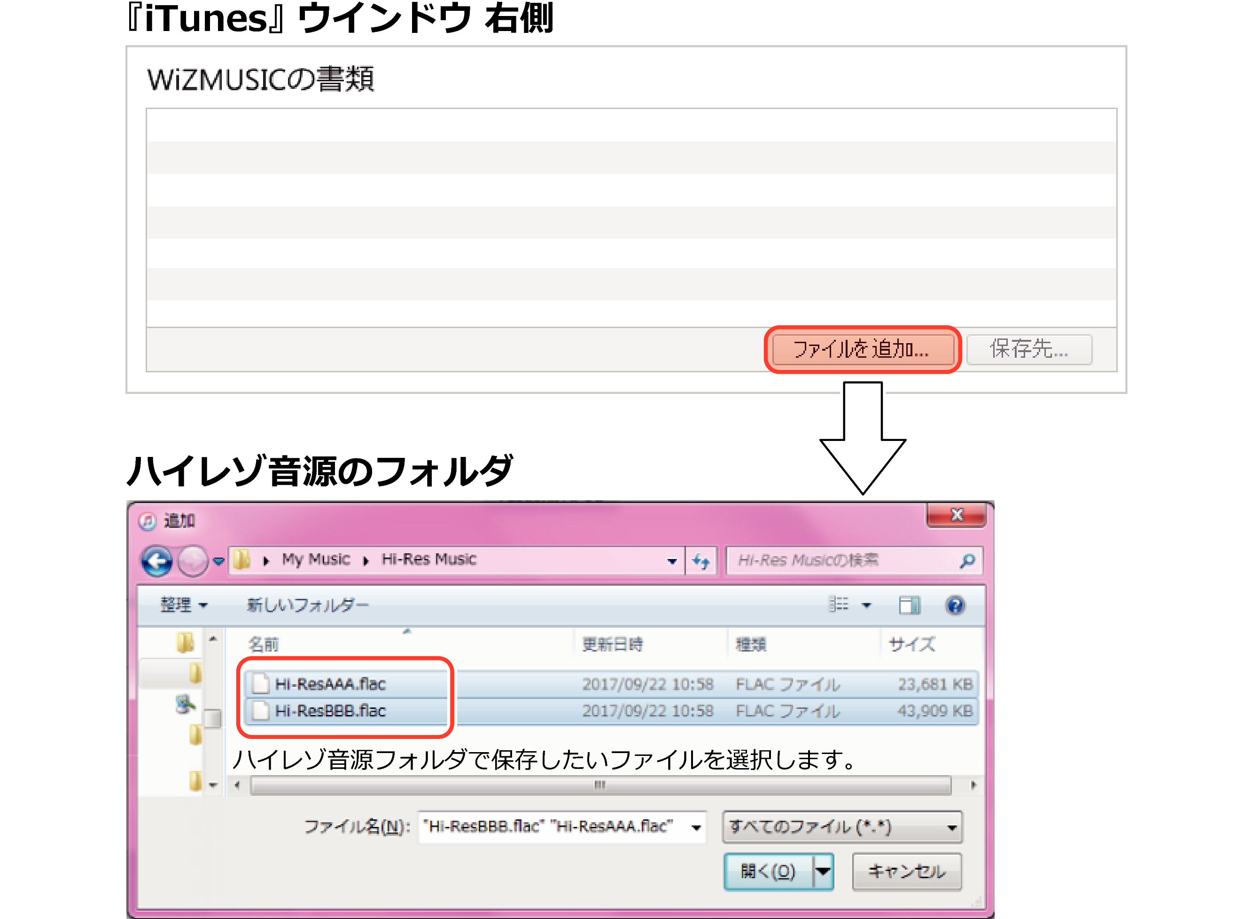
Task: Click the change view icon
Action: click(x=839, y=604)
